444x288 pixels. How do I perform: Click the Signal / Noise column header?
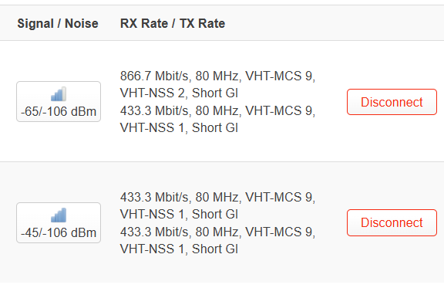tap(58, 23)
